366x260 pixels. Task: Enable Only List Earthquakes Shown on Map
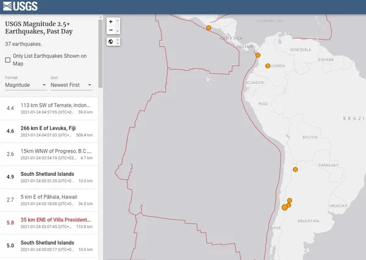coord(7,60)
